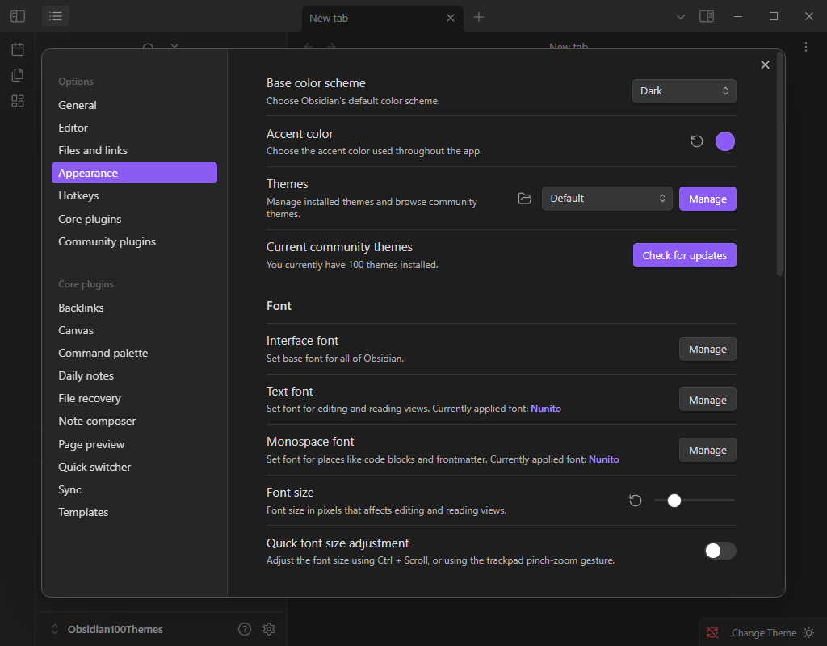827x646 pixels.
Task: Click the stacked pages icon in the ribbon
Action: (x=17, y=74)
